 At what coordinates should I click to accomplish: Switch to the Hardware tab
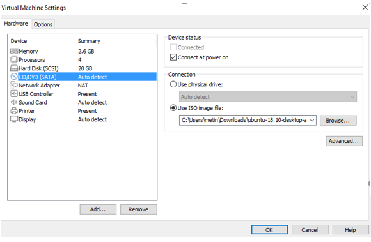[x=16, y=24]
